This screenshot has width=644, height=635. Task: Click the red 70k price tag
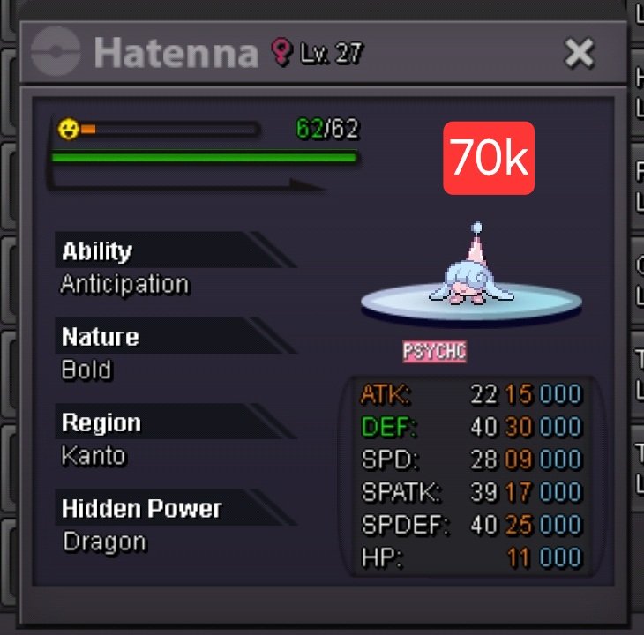[489, 158]
